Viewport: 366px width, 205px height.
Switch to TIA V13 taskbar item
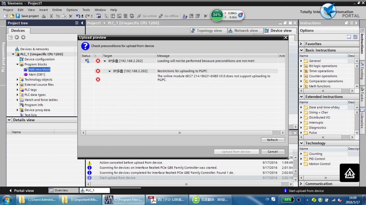point(124,200)
